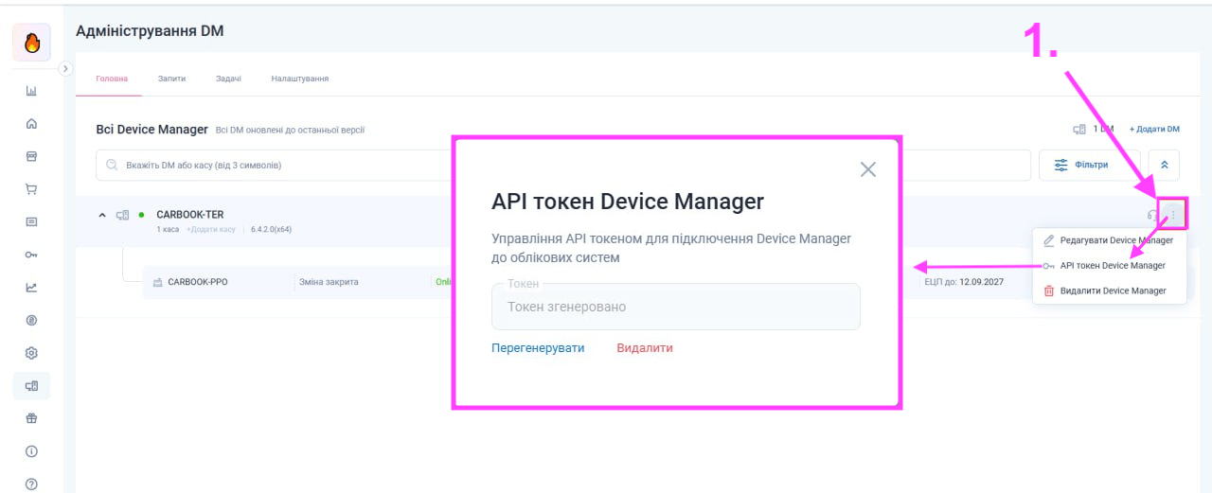Viewport: 1212px width, 493px height.
Task: Collapse the CARBOOK-TER device row
Action: [102, 216]
